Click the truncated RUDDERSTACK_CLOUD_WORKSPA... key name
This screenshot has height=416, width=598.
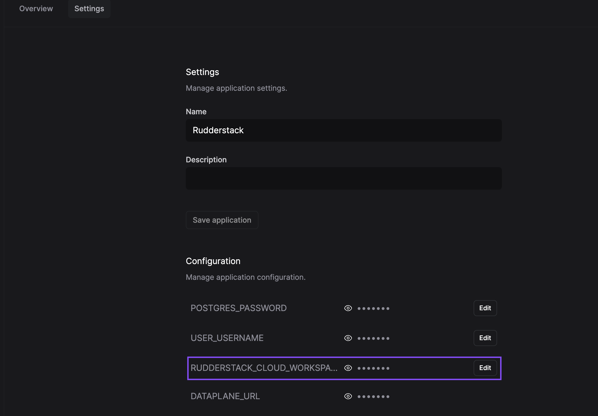tap(264, 368)
